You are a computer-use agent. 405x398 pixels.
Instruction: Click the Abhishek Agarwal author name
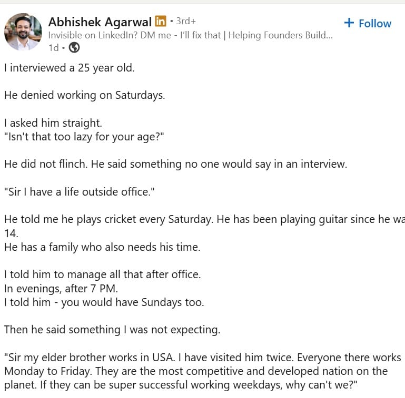point(100,22)
